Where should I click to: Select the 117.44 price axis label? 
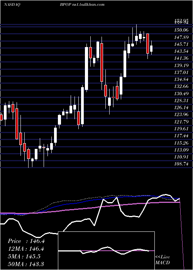[181, 136]
